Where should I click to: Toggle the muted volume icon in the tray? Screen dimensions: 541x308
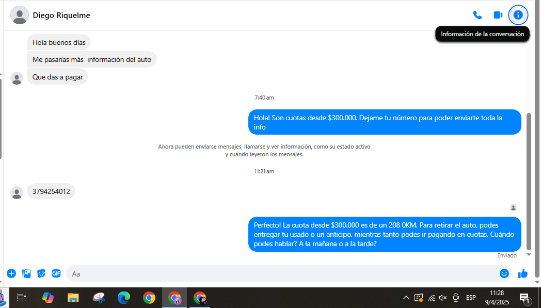443,298
